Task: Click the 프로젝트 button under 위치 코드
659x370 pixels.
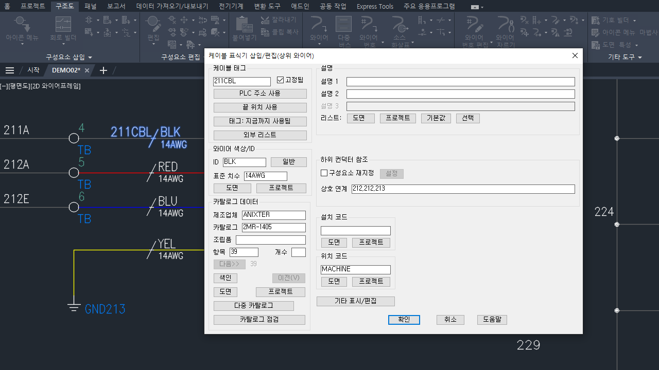Action: (371, 282)
